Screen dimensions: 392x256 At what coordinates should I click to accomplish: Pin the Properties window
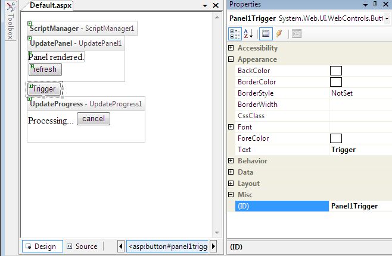click(375, 4)
